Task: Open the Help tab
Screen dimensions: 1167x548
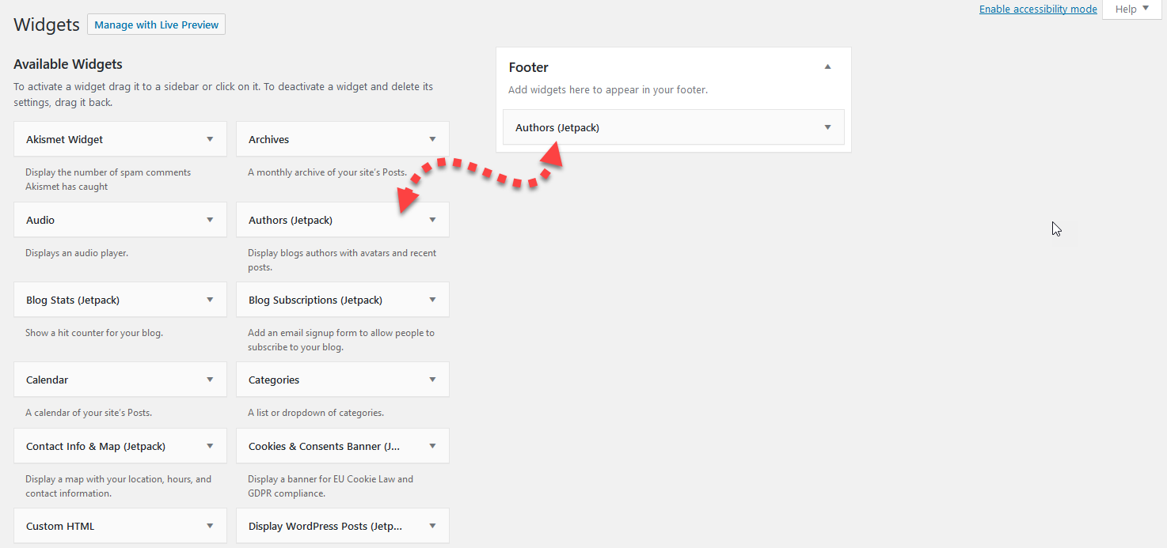Action: 1131,9
